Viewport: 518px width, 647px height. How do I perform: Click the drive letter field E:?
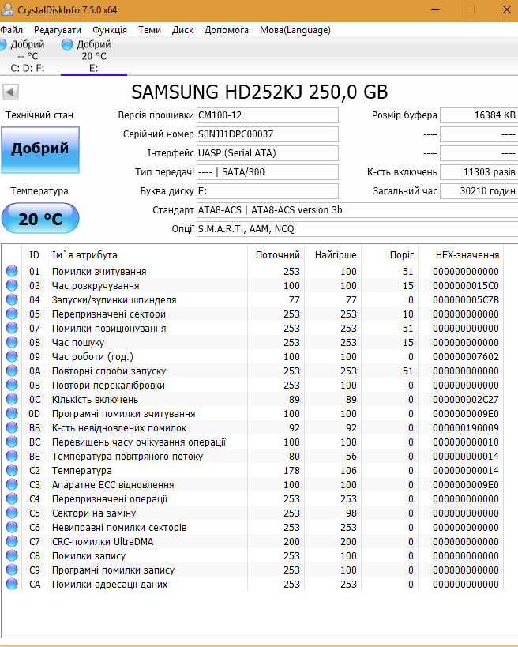267,191
